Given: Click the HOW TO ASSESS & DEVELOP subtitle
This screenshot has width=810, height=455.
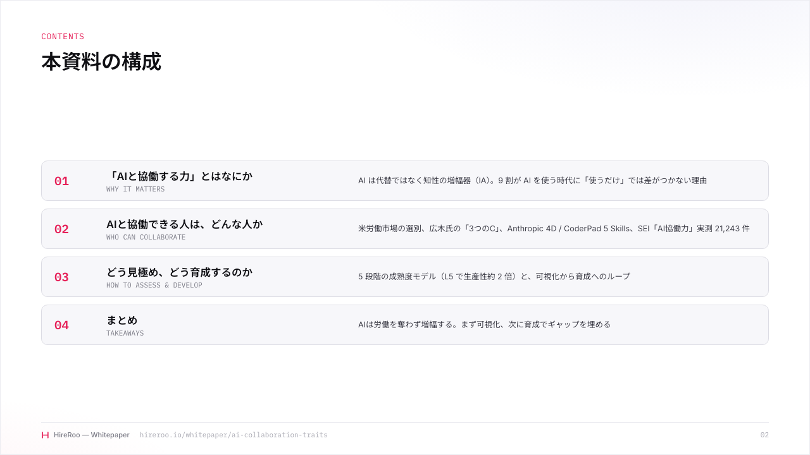Looking at the screenshot, I should [x=154, y=286].
